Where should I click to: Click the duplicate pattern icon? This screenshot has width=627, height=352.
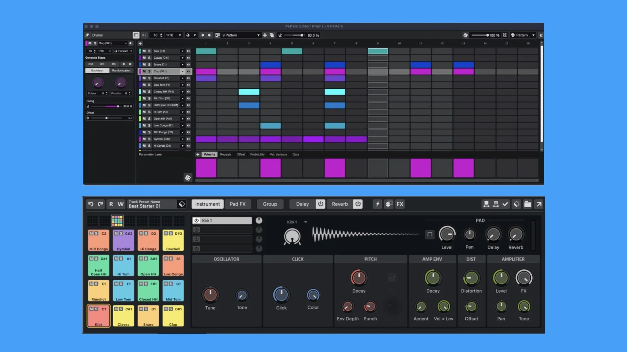pyautogui.click(x=272, y=35)
